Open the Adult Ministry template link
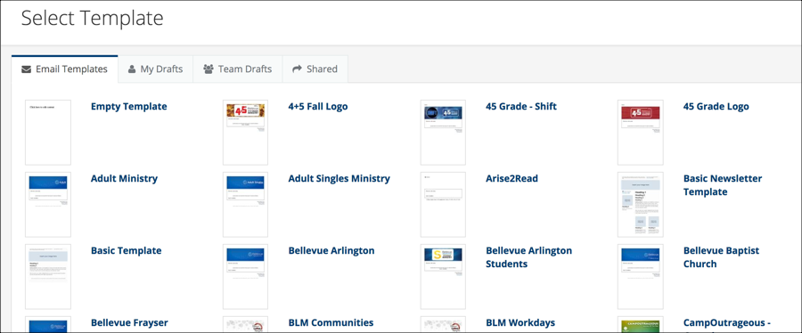 coord(124,179)
